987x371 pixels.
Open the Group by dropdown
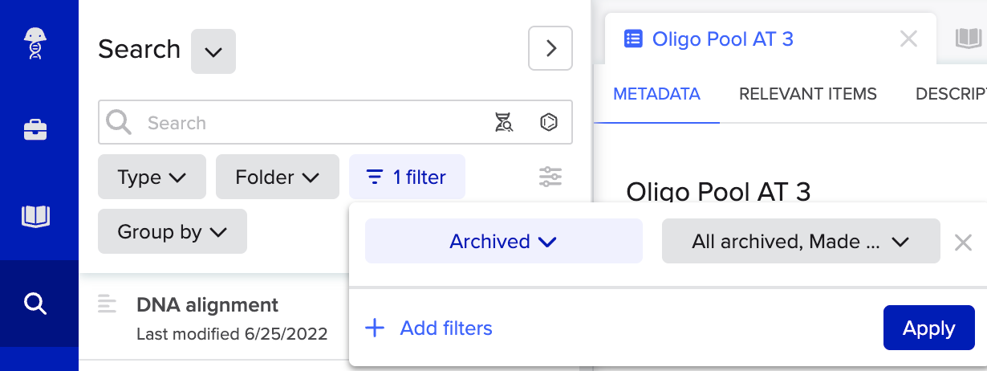tap(172, 232)
